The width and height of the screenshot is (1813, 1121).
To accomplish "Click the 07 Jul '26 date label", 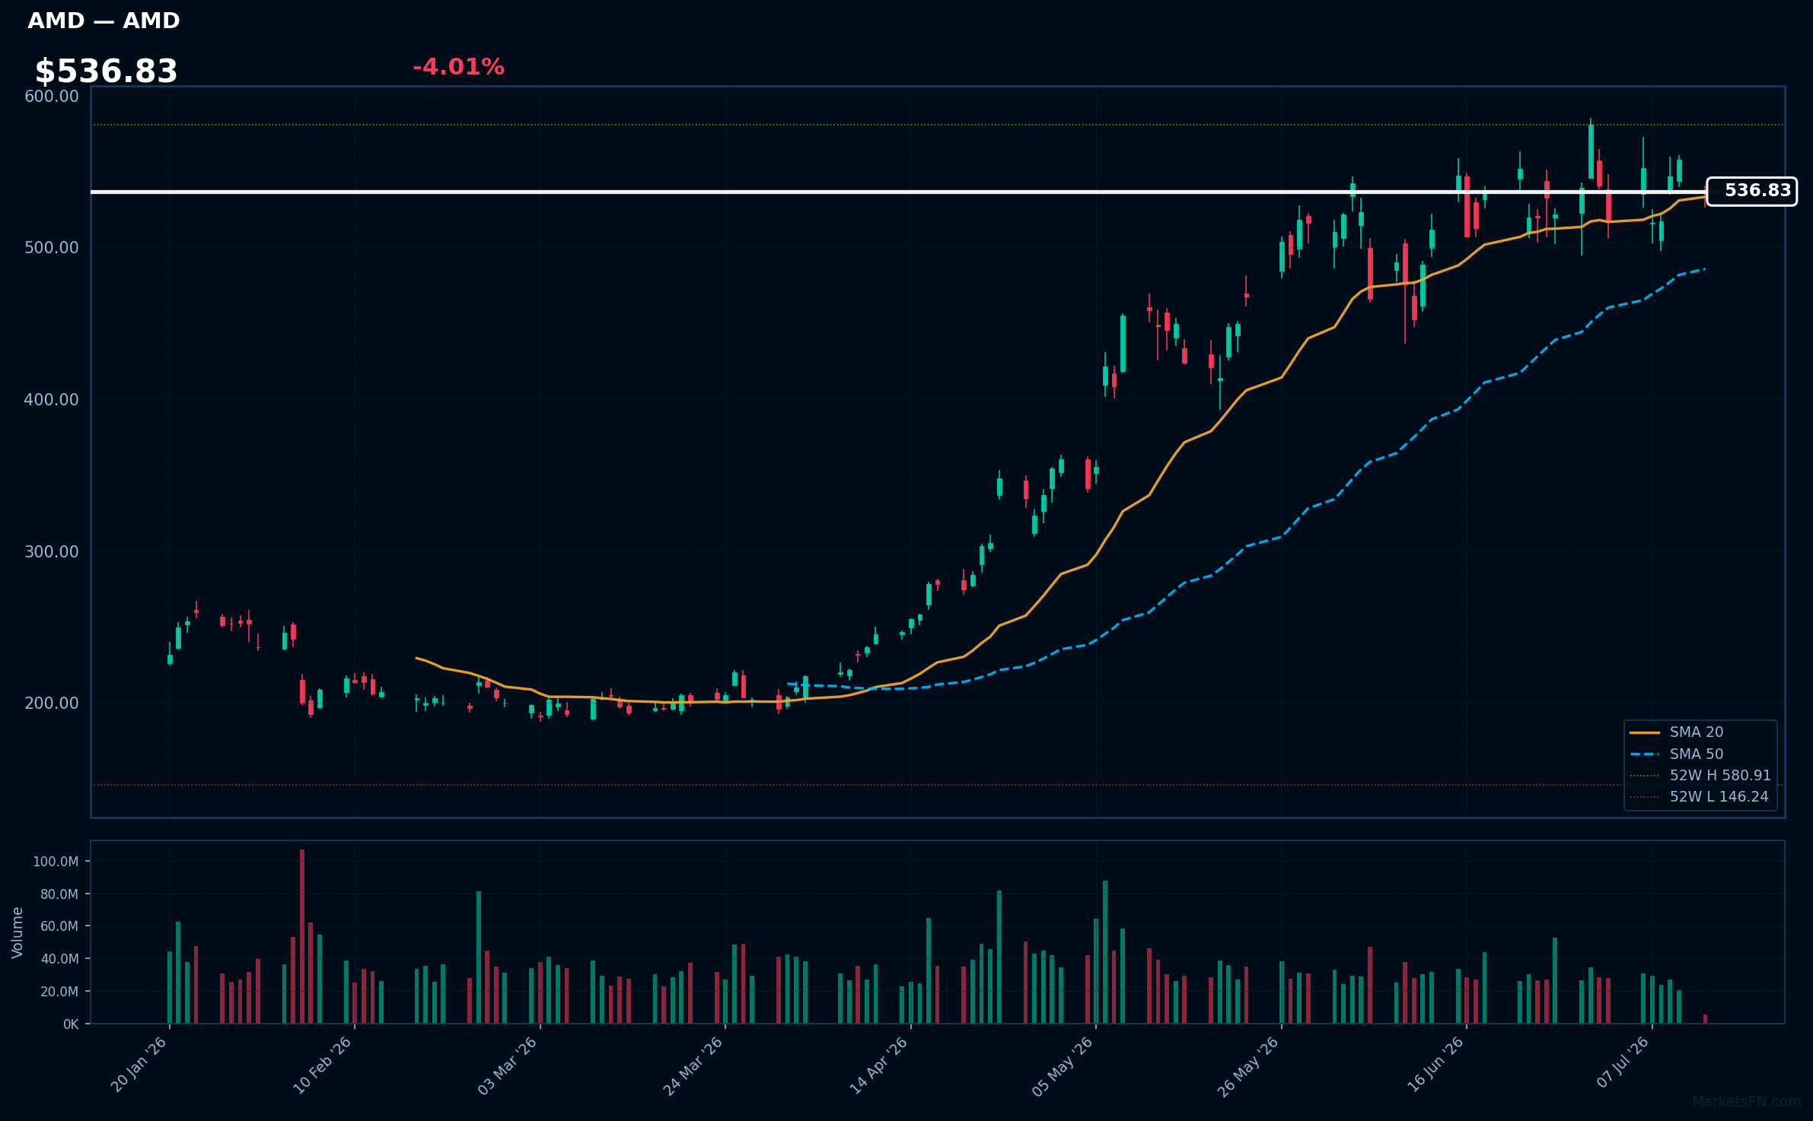I will (1623, 1062).
